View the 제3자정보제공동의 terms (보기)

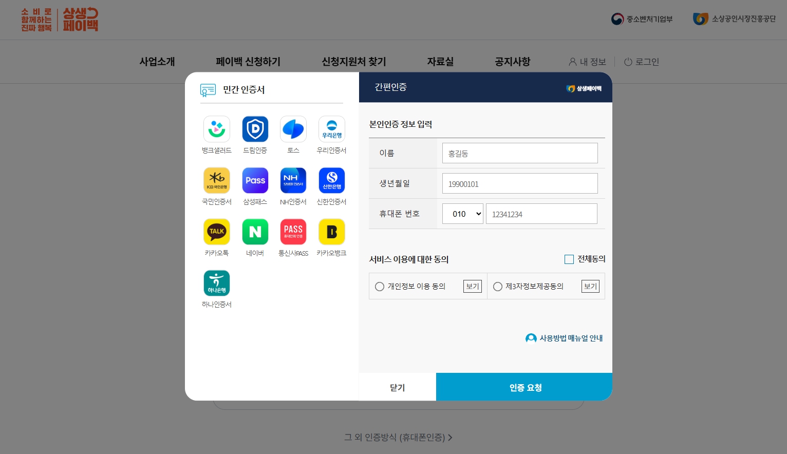[590, 287]
